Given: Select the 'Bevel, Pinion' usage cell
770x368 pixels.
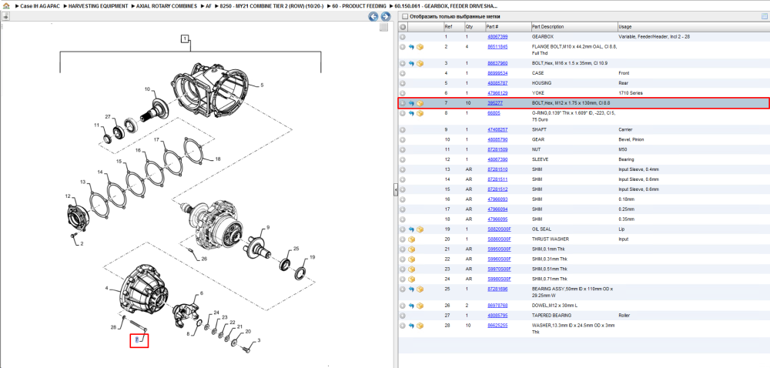Looking at the screenshot, I should [631, 140].
